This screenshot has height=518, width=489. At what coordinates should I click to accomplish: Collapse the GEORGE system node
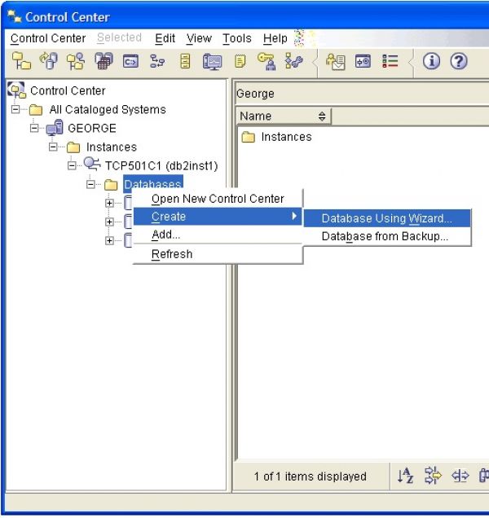tap(34, 128)
